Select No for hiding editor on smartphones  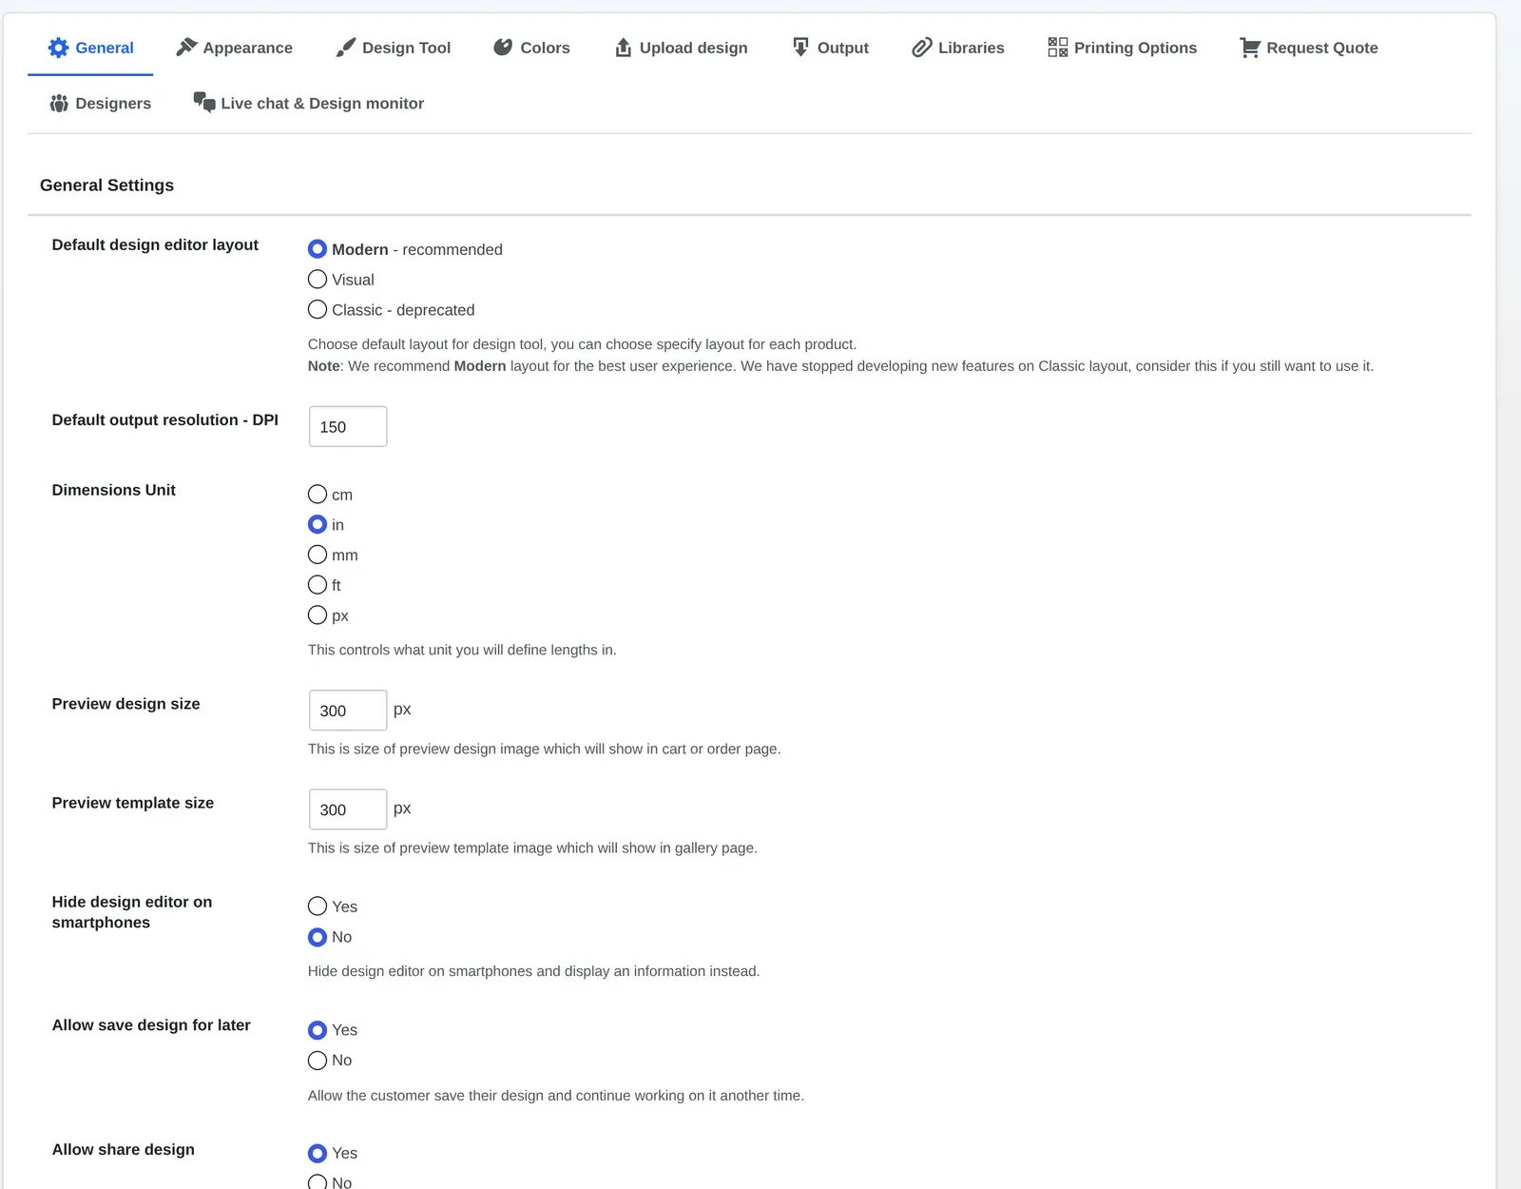coord(318,937)
